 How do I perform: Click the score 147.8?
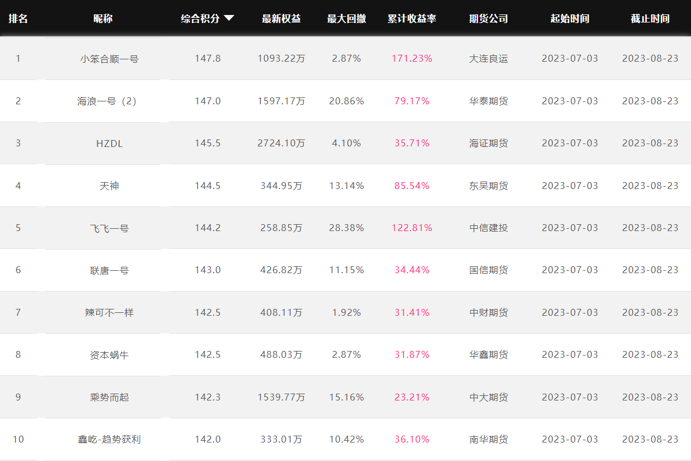coord(207,58)
